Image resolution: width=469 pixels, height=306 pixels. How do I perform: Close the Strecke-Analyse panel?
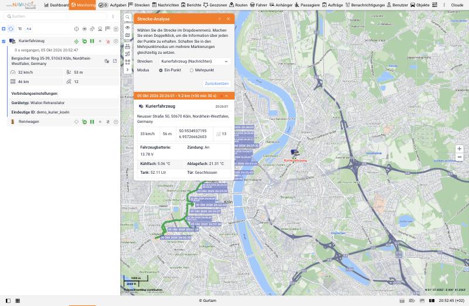pos(229,19)
